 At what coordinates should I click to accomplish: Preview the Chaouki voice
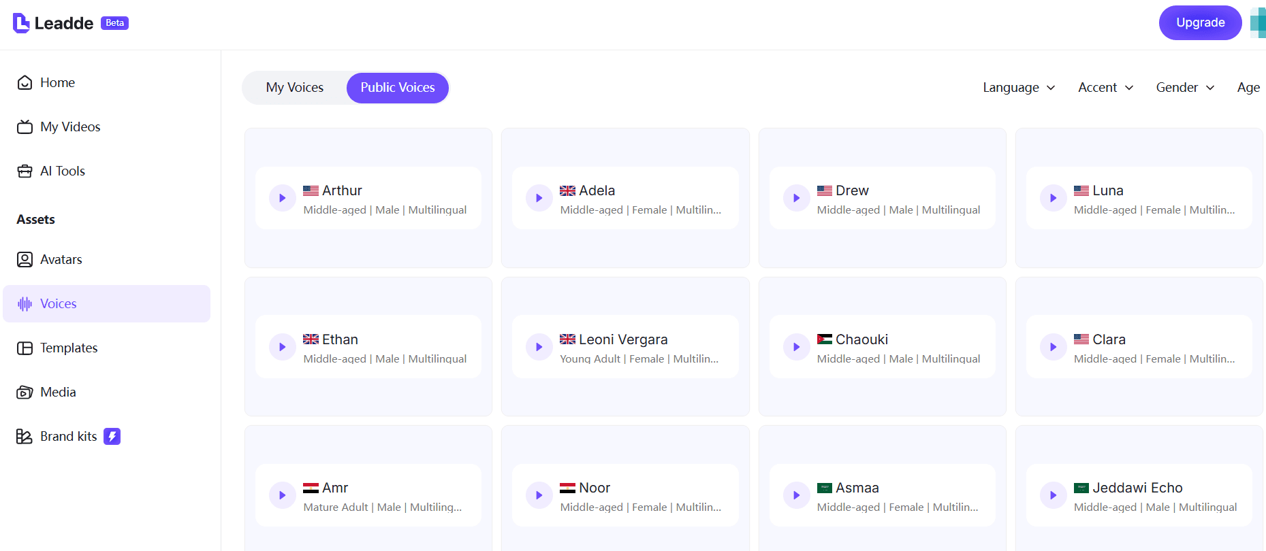pos(795,347)
